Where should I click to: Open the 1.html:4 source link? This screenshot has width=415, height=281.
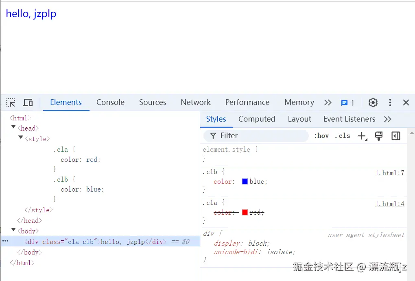(390, 204)
